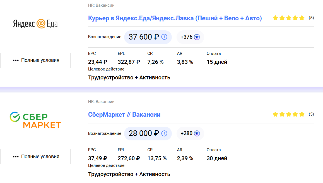
Task: Click the СберМаркет logo
Action: [35, 121]
